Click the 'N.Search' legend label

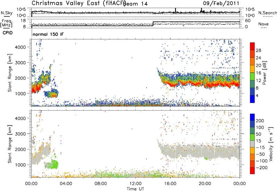(x=267, y=13)
